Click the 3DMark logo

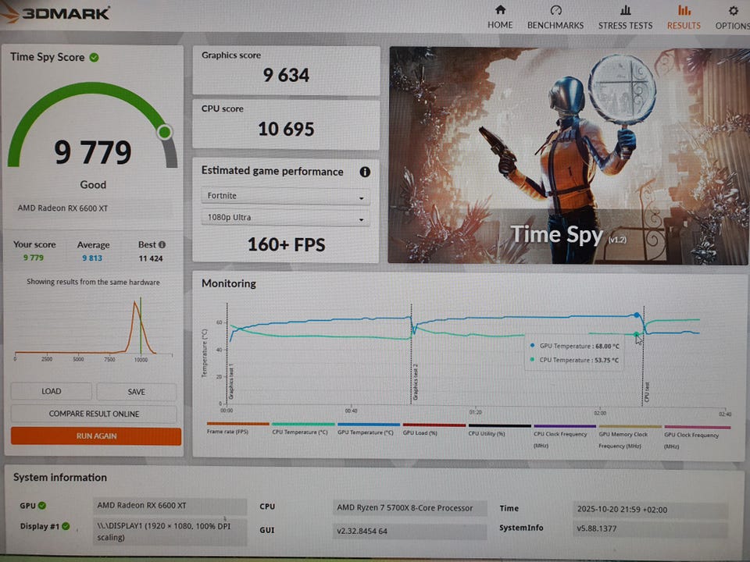tap(56, 13)
